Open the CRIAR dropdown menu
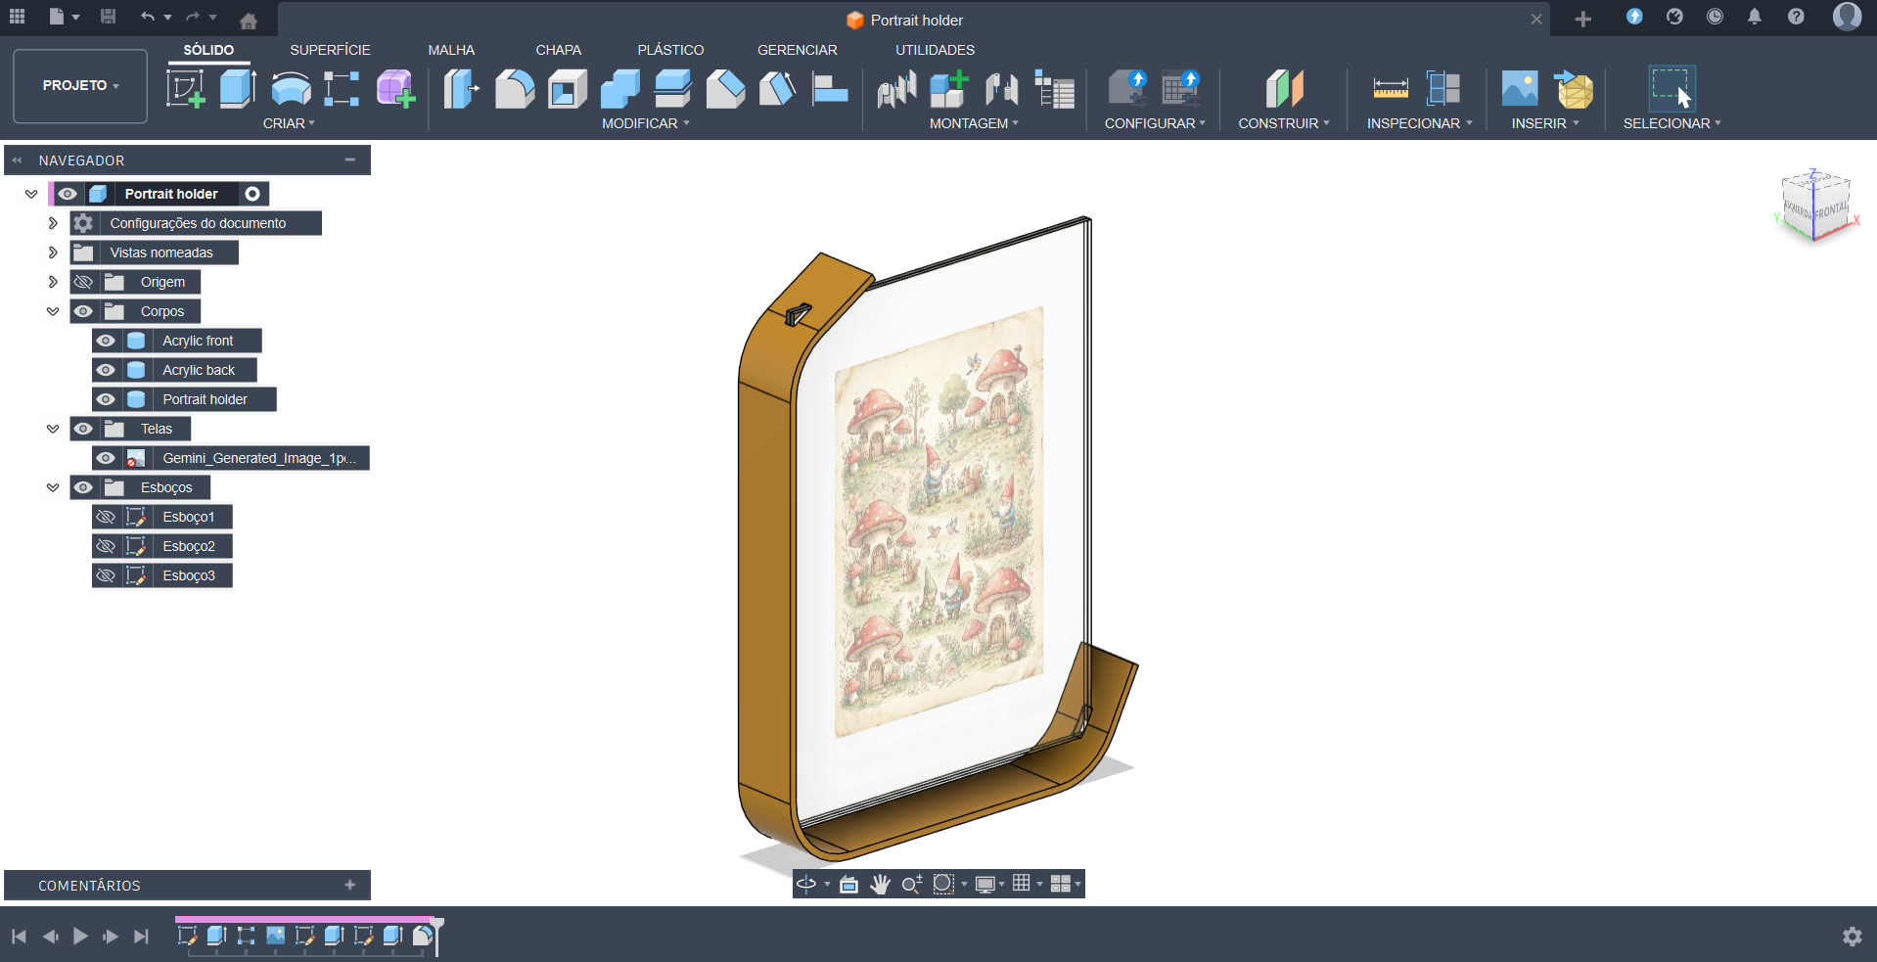Screen dimensions: 1877x962 click(x=289, y=123)
